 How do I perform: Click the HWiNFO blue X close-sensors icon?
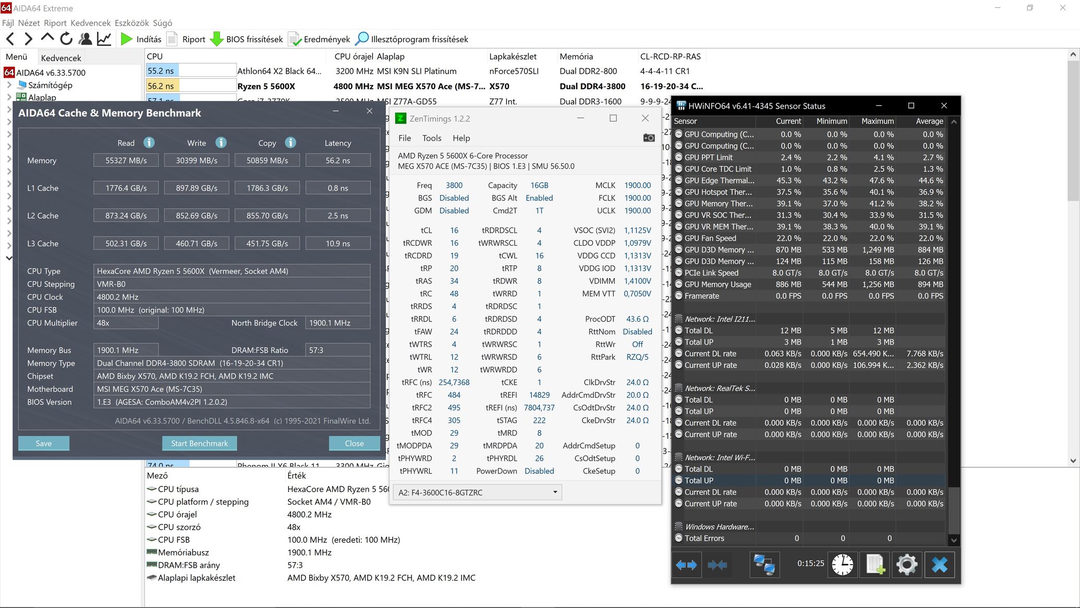[940, 565]
